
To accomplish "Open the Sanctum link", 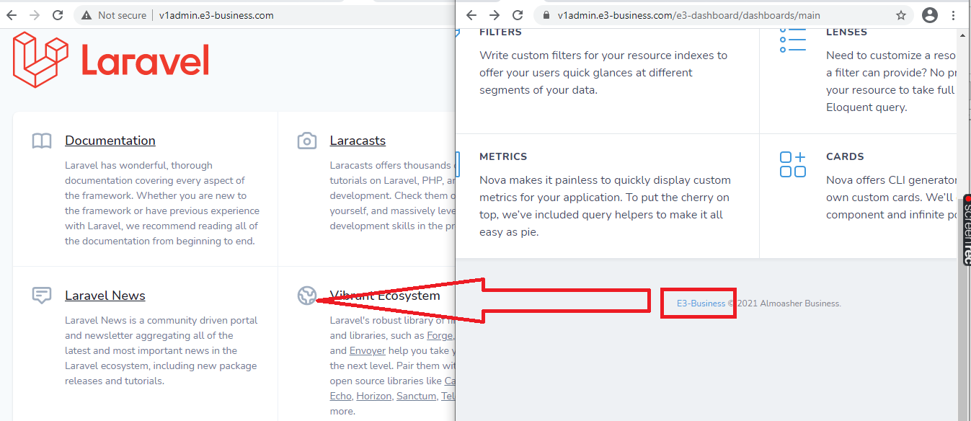I will (x=416, y=396).
